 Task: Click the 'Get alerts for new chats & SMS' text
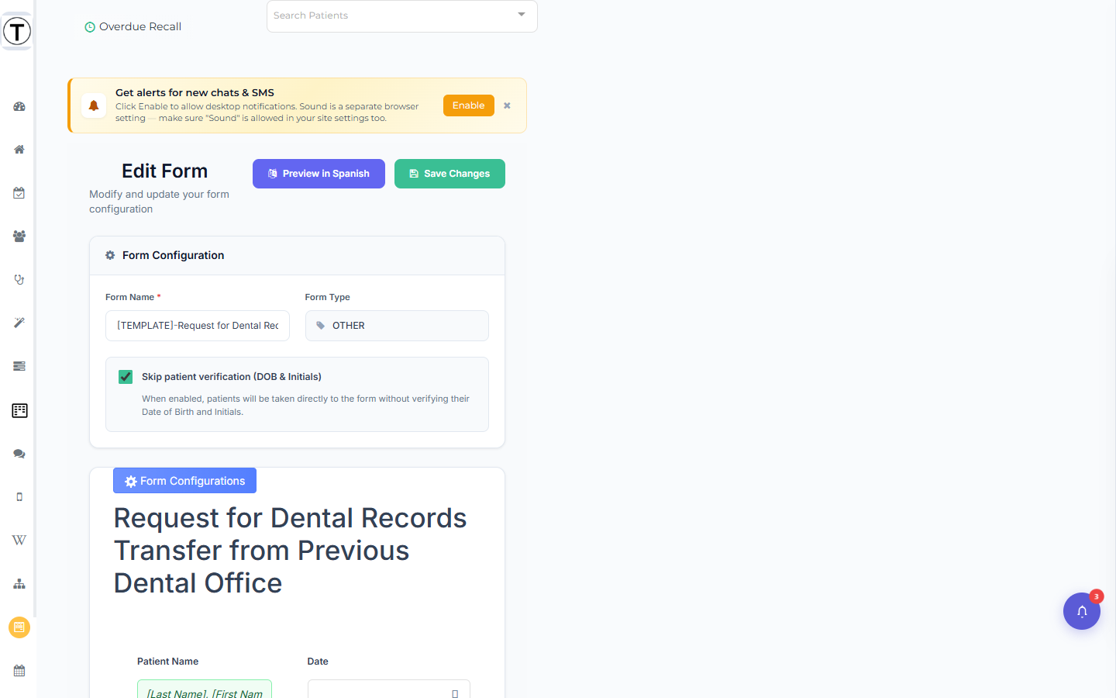pos(195,92)
